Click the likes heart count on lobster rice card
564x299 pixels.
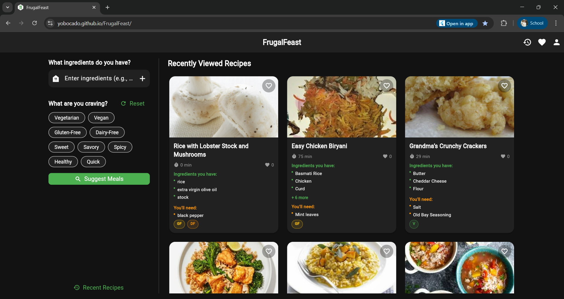coord(270,165)
